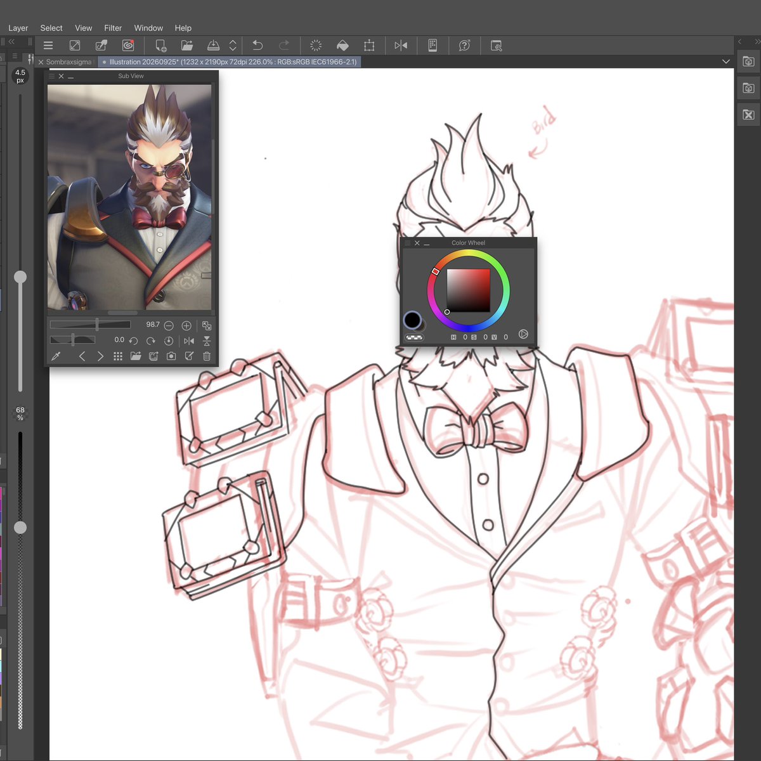This screenshot has height=761, width=761.
Task: Save the canvas with the Save icon
Action: (x=214, y=46)
